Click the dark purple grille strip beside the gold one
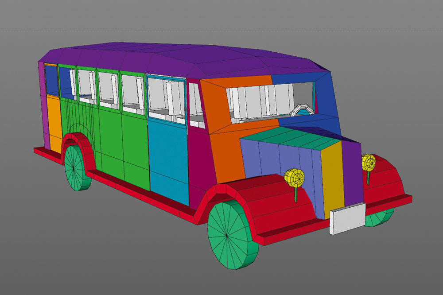This screenshot has height=295, width=443. [x=352, y=172]
